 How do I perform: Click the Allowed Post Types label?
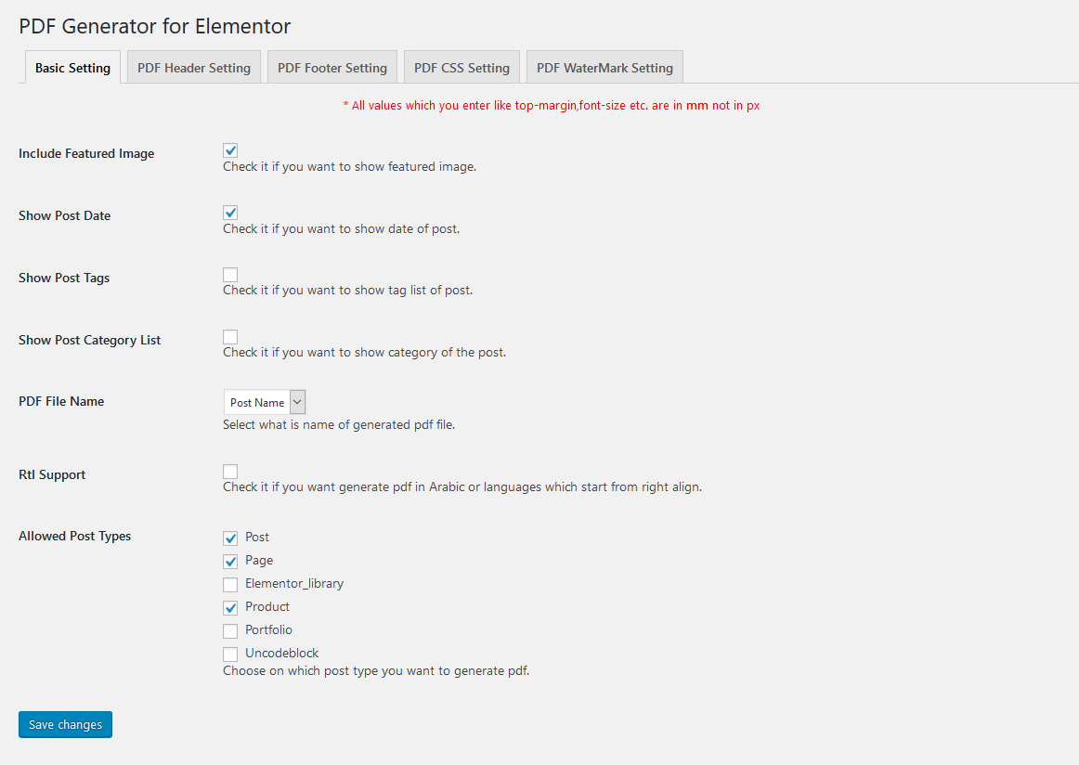tap(75, 536)
